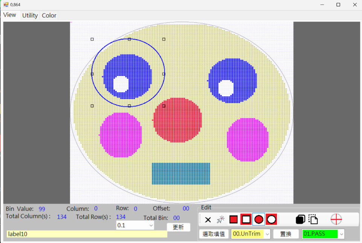
Task: Expand the 00.UnTrim dropdown
Action: (x=267, y=234)
